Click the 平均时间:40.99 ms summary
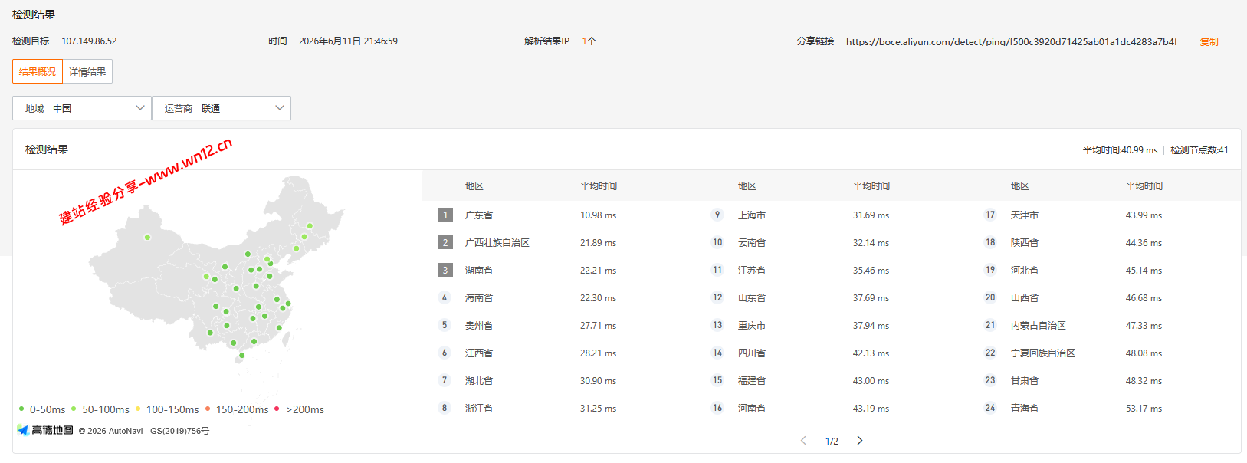This screenshot has width=1247, height=463. pos(1120,150)
